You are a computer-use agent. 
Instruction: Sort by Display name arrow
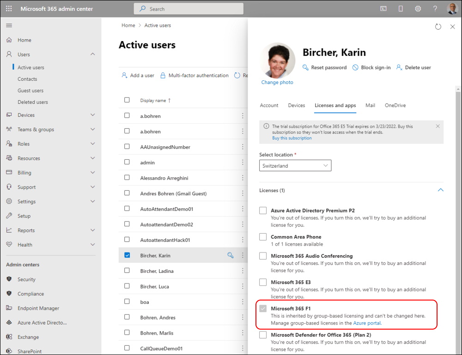click(x=170, y=100)
